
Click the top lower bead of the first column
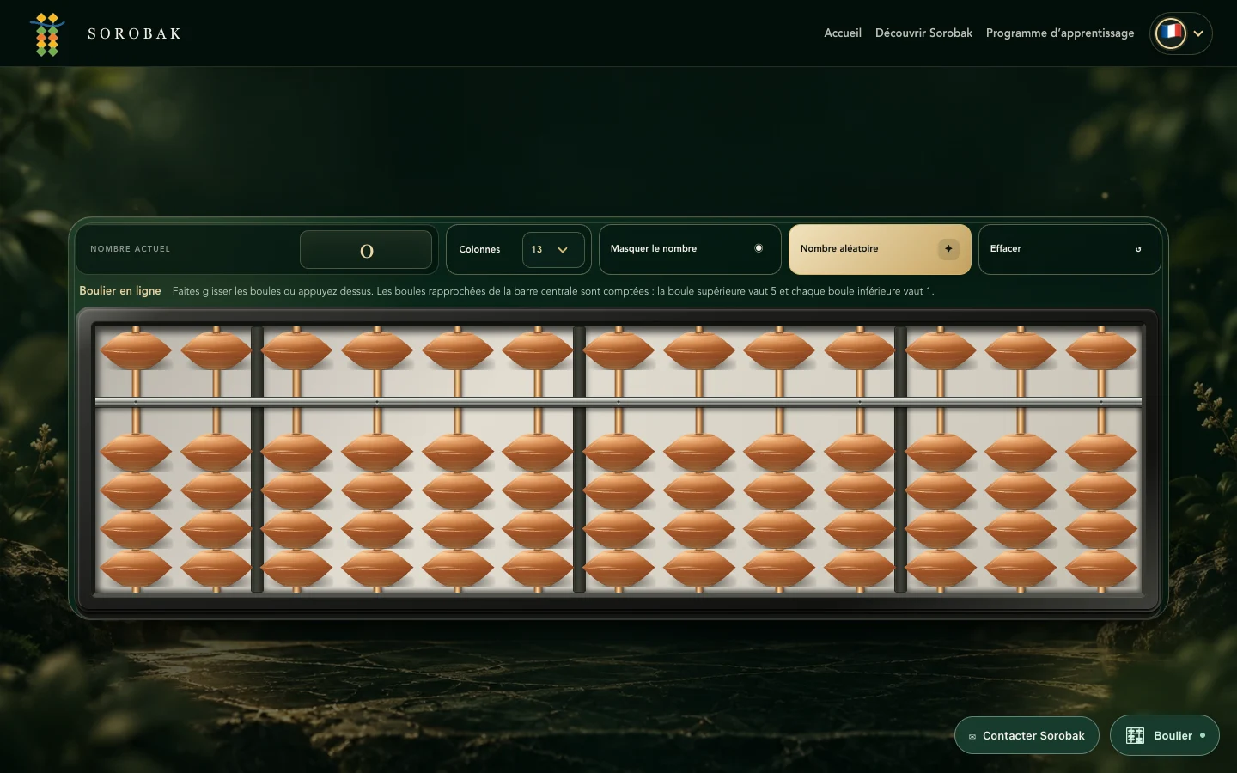click(136, 452)
